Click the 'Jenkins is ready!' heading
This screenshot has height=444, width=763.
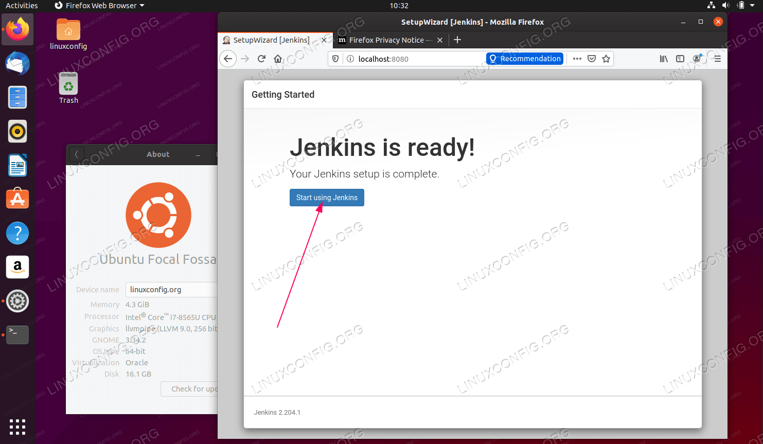tap(382, 148)
